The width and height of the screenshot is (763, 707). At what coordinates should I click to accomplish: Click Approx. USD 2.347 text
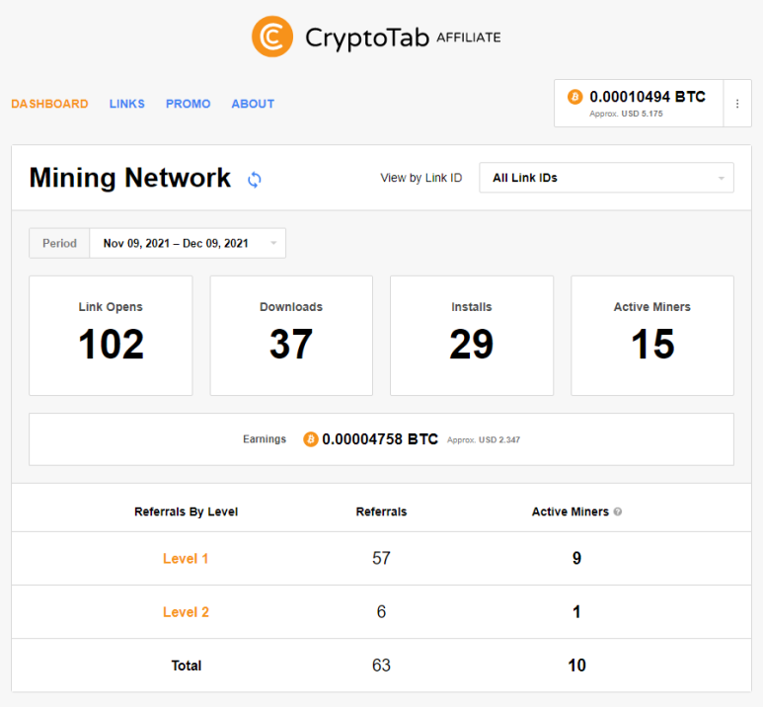(484, 439)
